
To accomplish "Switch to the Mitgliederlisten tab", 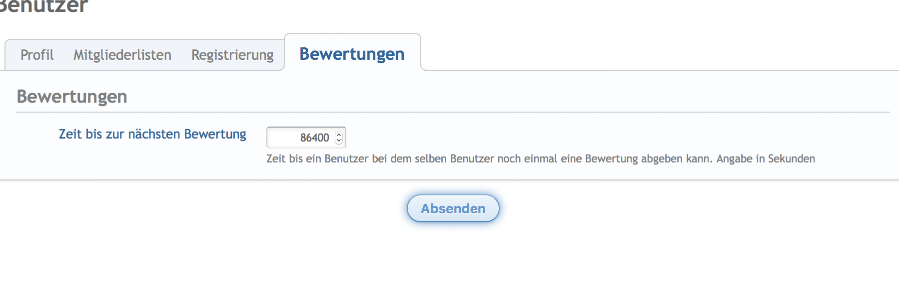I will pyautogui.click(x=122, y=55).
